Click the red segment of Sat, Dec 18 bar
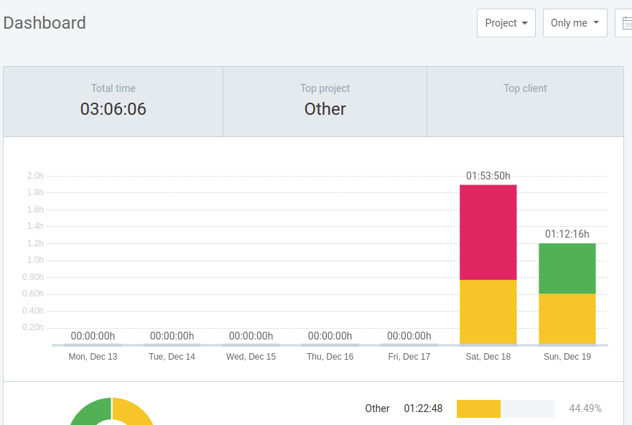 point(488,233)
